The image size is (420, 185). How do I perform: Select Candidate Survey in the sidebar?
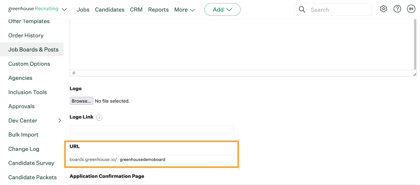[31, 163]
